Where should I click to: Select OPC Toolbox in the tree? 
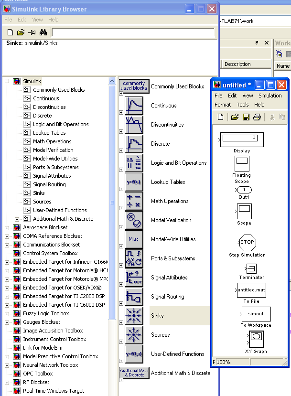coord(38,374)
